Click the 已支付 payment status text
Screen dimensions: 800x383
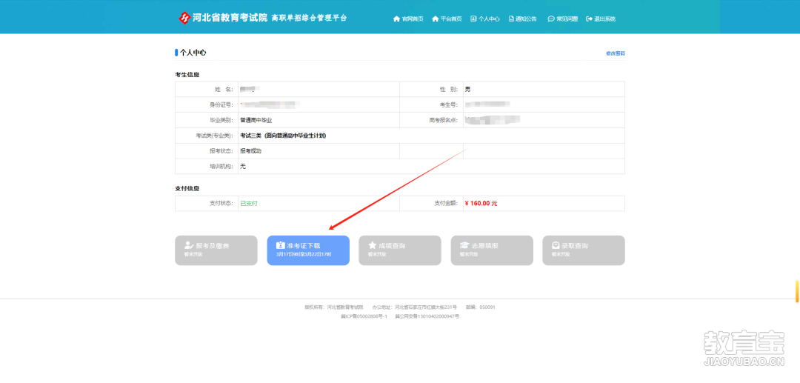click(x=249, y=203)
